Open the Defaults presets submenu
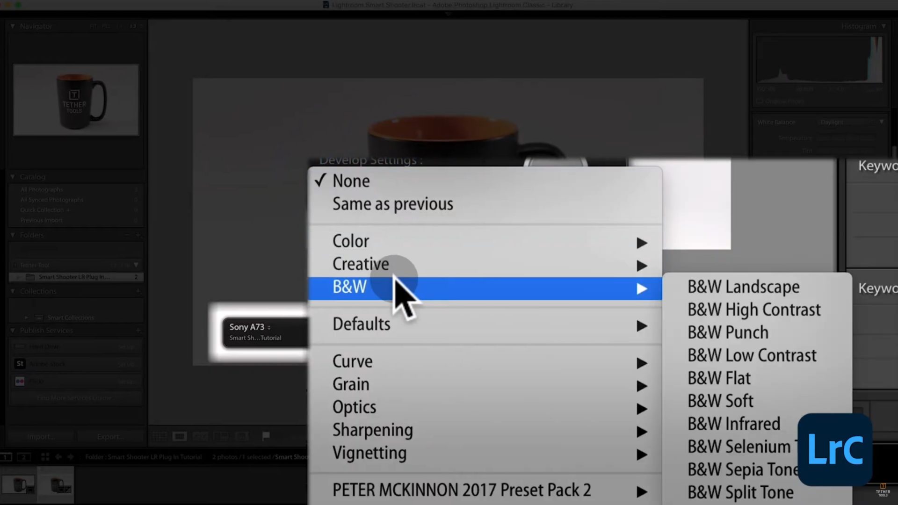898x505 pixels. 485,324
